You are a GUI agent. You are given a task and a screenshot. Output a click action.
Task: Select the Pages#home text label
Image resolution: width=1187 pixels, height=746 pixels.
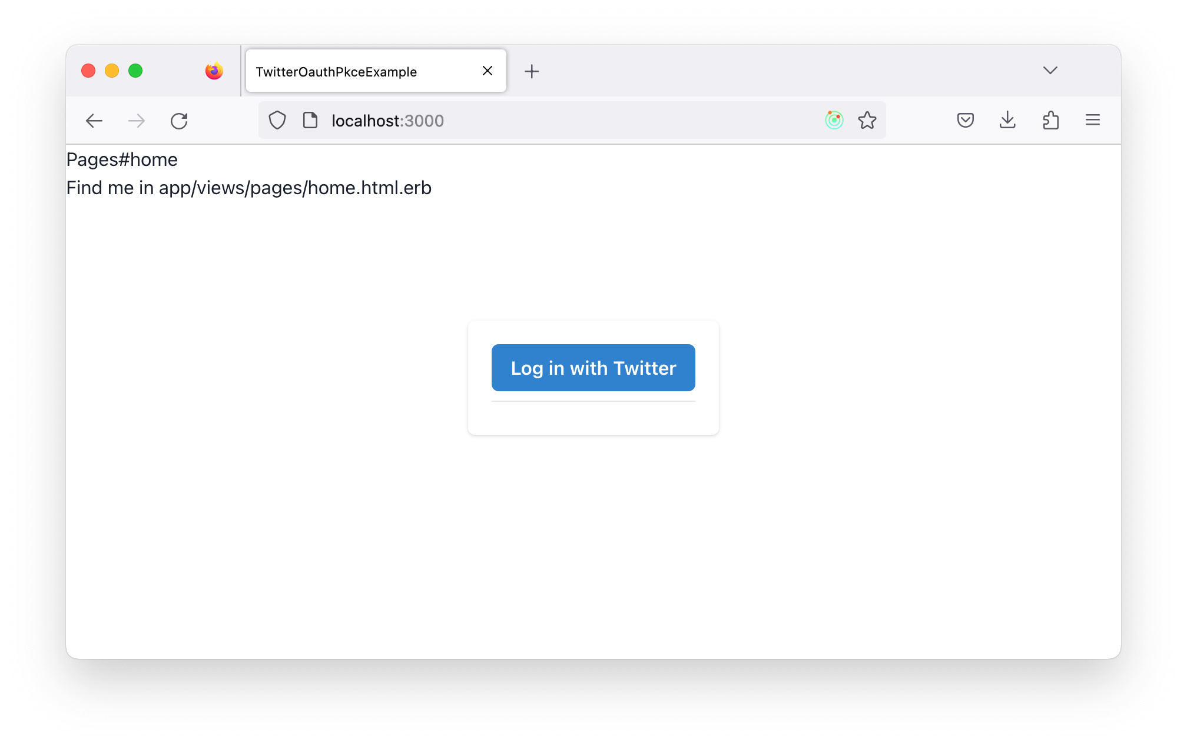122,159
